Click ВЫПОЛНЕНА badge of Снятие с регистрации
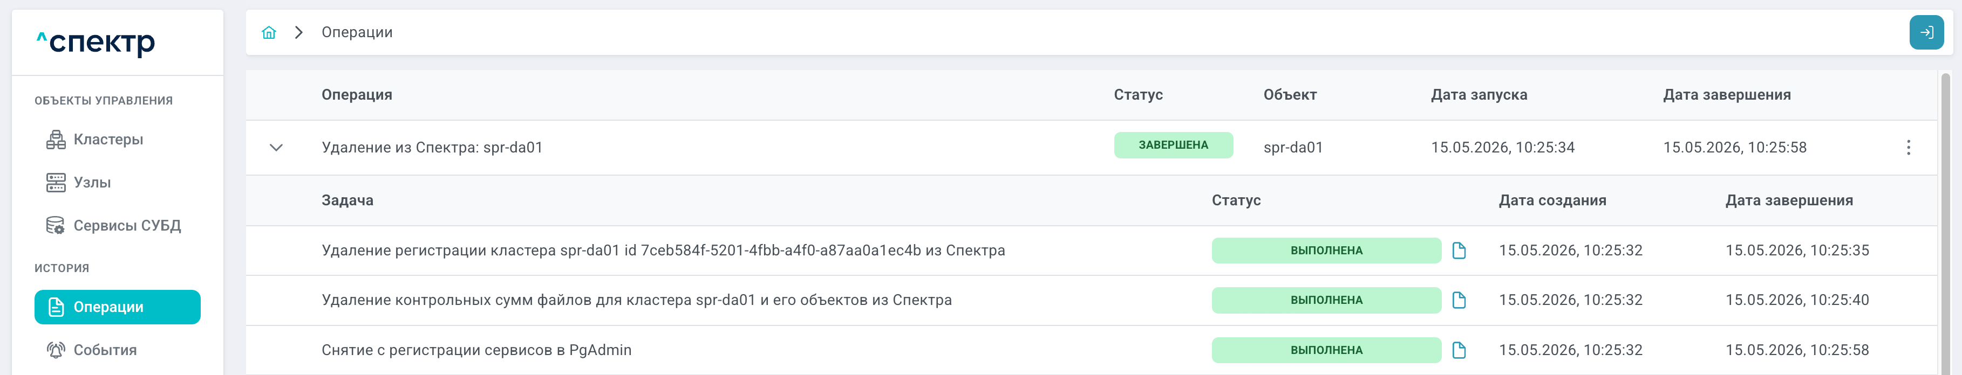1962x375 pixels. coord(1326,351)
